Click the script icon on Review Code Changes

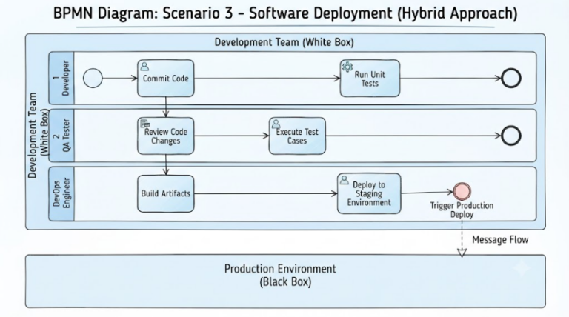pyautogui.click(x=144, y=124)
